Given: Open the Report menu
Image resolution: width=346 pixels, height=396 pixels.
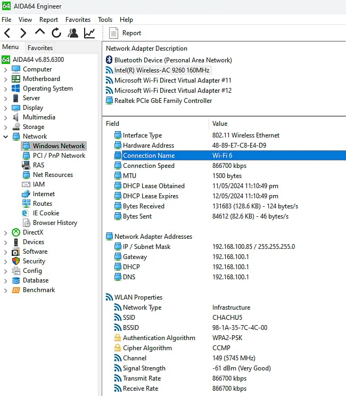Looking at the screenshot, I should point(48,20).
